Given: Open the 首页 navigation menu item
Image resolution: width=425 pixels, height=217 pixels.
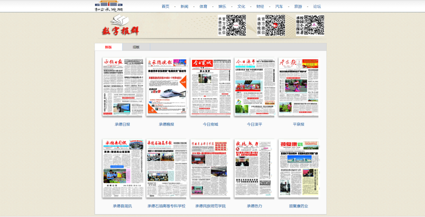Looking at the screenshot, I should pos(165,6).
